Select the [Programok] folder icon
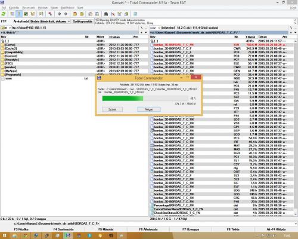The width and height of the screenshot is (298, 239). [2, 75]
